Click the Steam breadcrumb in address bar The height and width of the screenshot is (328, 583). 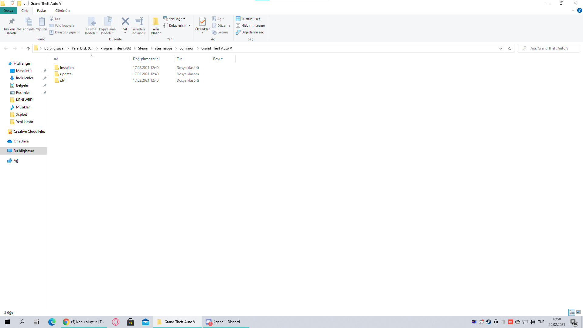click(143, 48)
